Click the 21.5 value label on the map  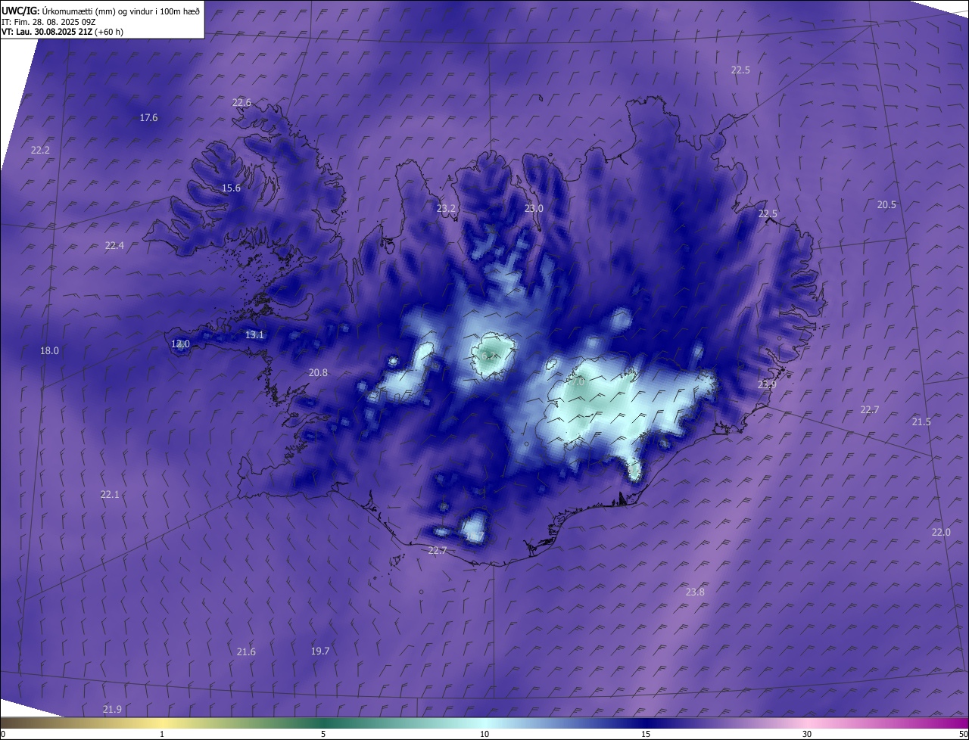point(921,421)
